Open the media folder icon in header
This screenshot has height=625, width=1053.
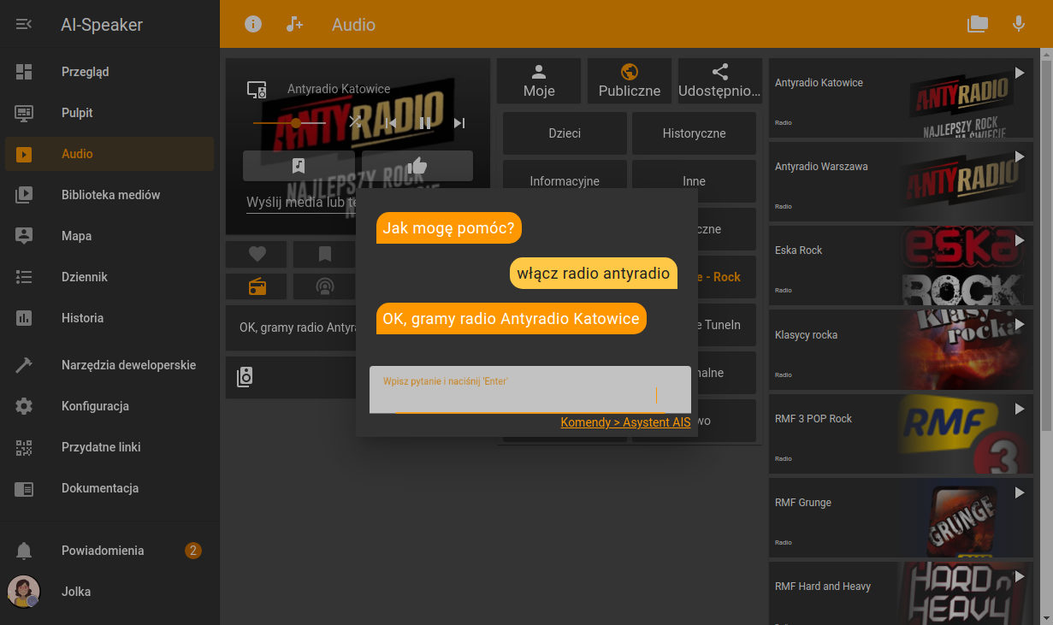[978, 24]
